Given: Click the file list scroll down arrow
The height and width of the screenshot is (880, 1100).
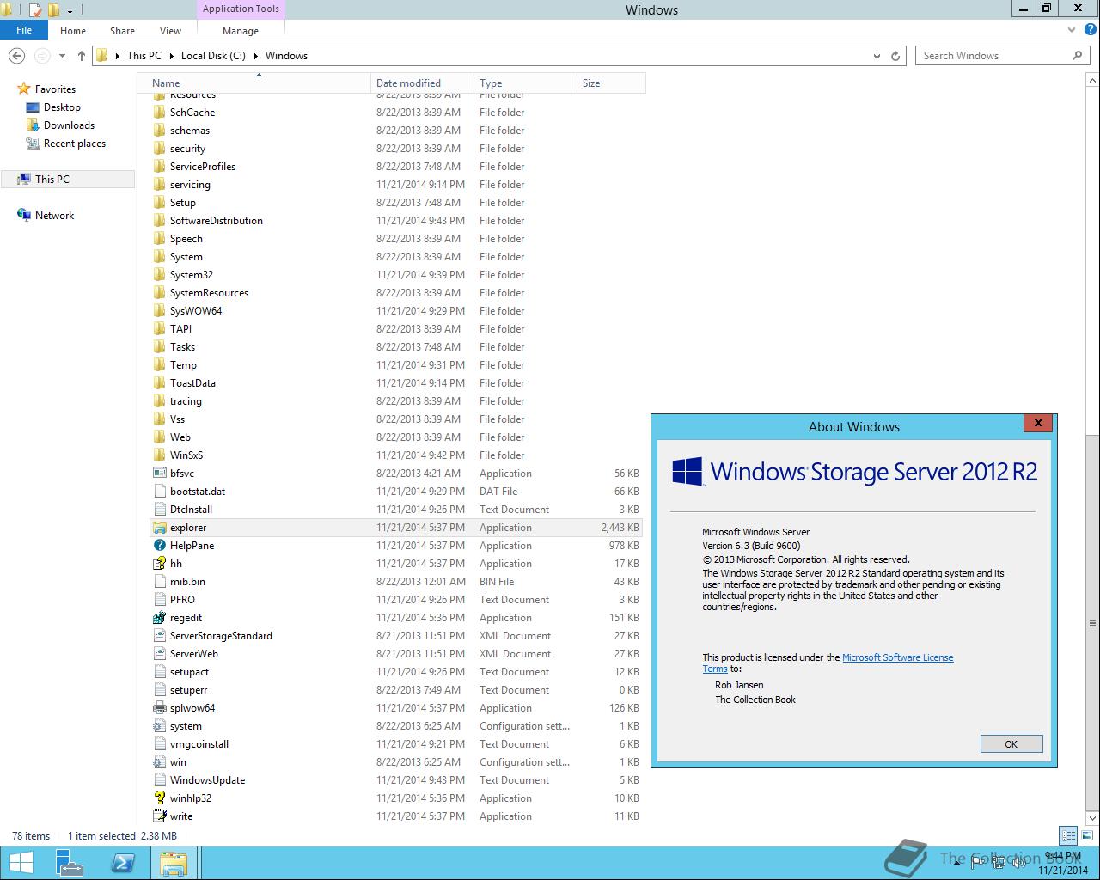Looking at the screenshot, I should coord(1092,817).
